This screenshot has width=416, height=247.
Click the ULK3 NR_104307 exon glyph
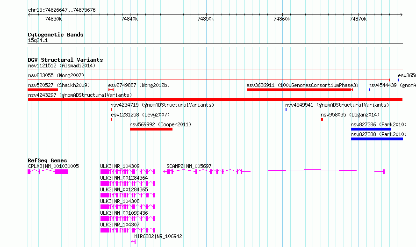[128, 230]
